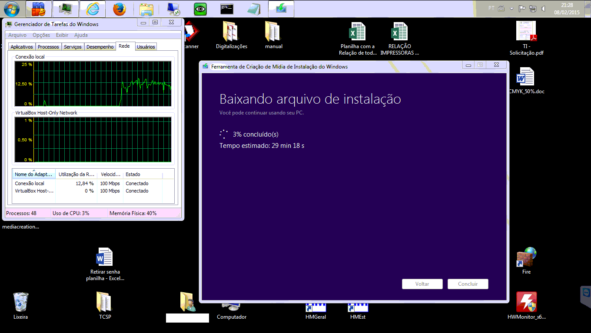Image resolution: width=591 pixels, height=333 pixels.
Task: Open the Digitalizações folder
Action: tap(232, 36)
